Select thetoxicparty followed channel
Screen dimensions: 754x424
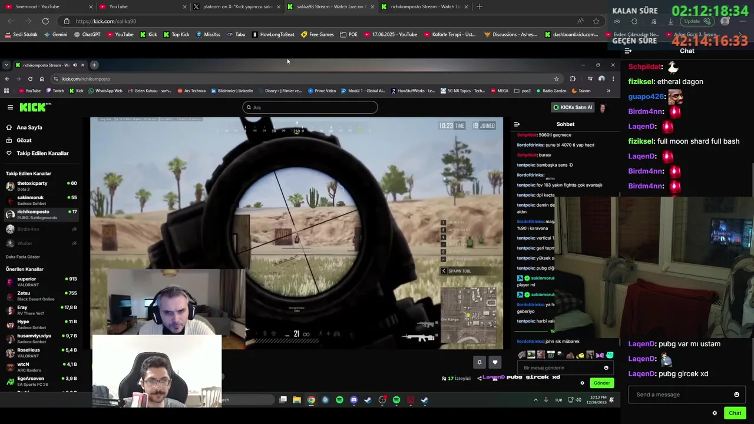(x=41, y=185)
